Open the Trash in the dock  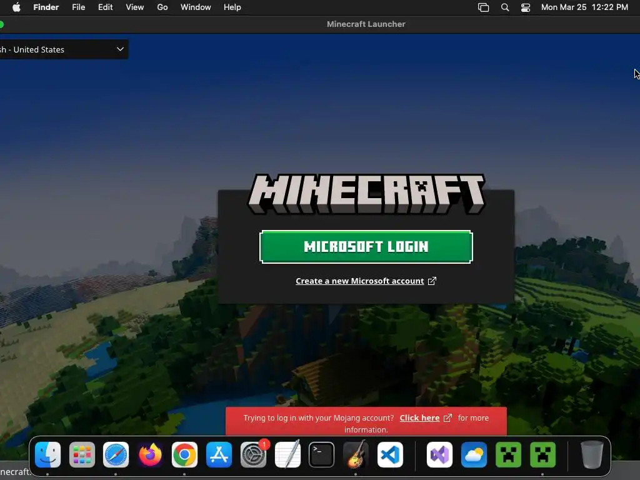tap(592, 455)
